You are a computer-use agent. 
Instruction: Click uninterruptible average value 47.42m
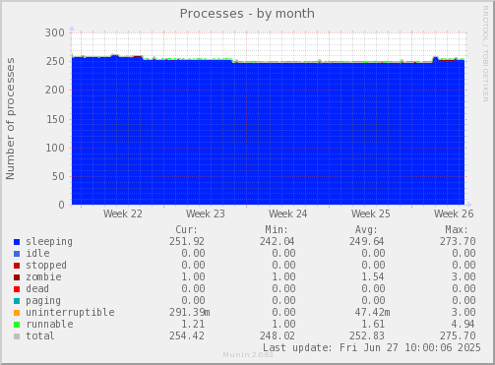coord(372,313)
